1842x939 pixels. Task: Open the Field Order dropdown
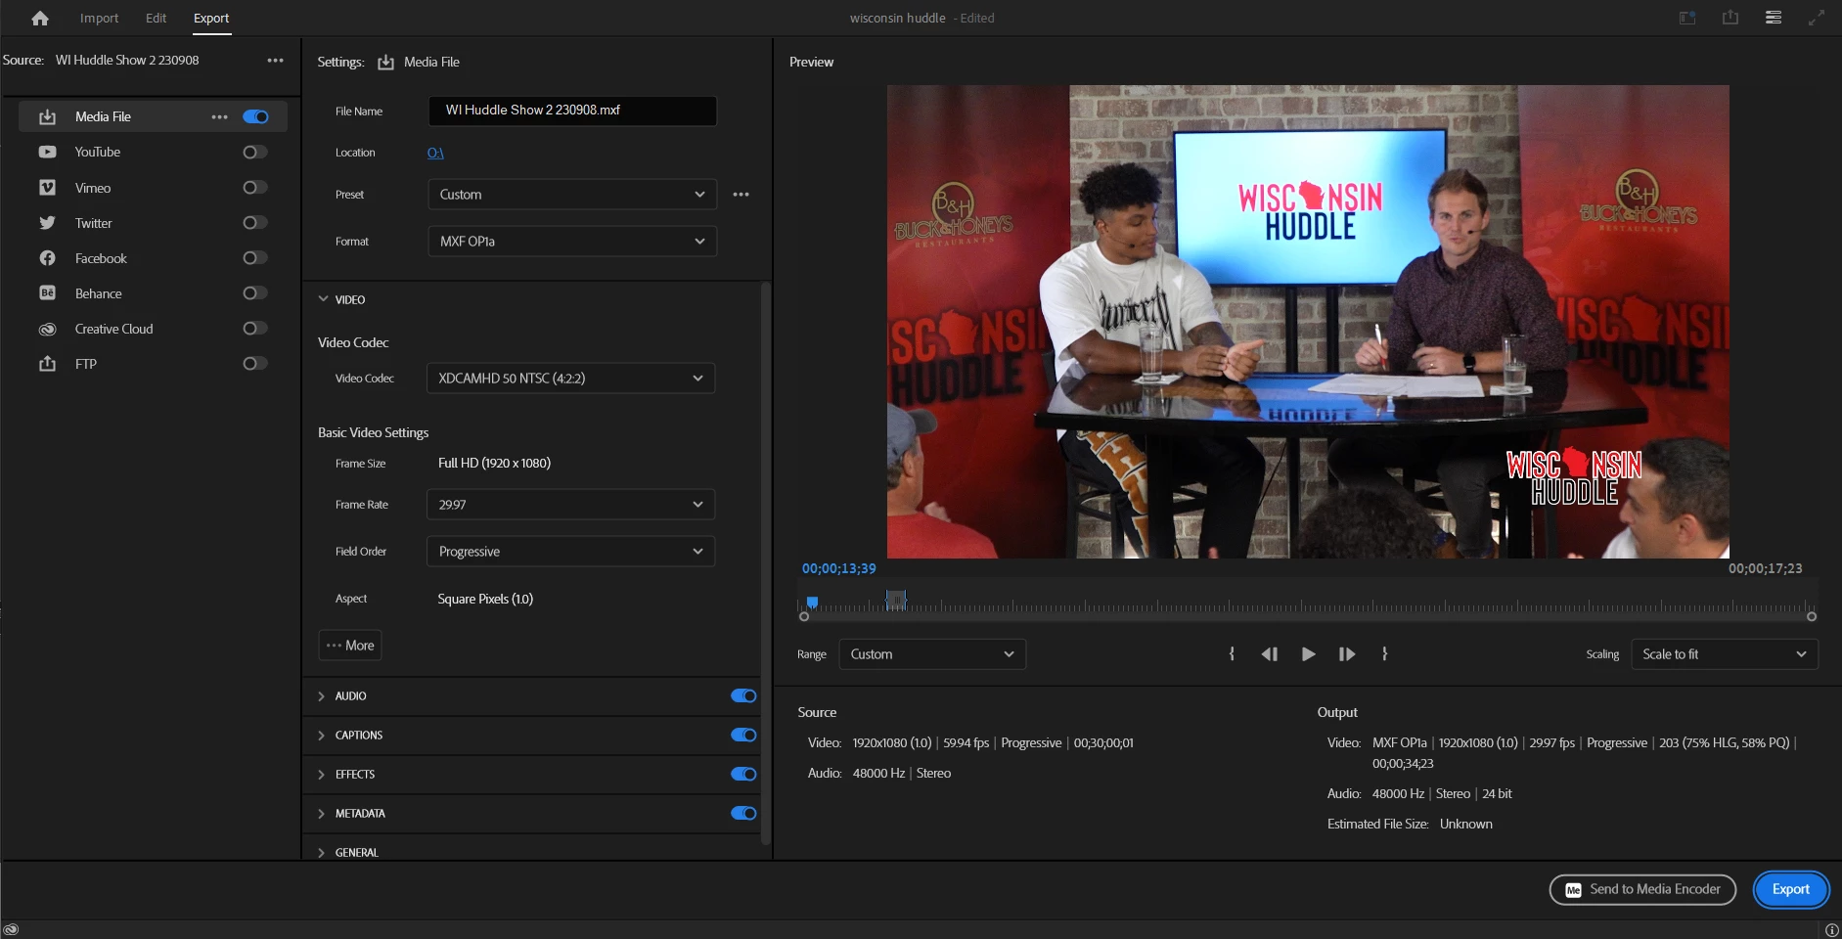click(571, 551)
